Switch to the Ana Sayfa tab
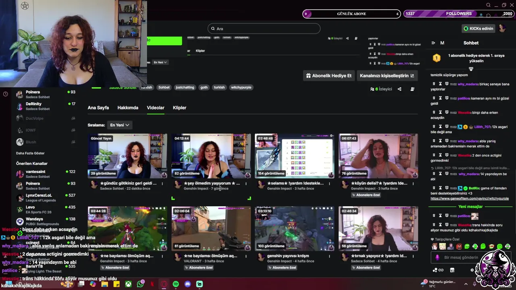This screenshot has width=516, height=290. pyautogui.click(x=98, y=108)
